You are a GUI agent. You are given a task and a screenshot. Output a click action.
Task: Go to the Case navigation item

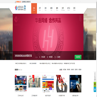coord(51,9)
